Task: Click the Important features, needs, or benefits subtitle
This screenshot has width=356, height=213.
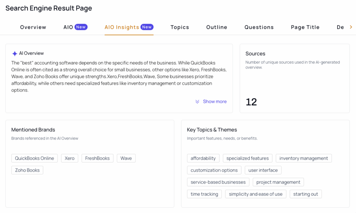Action: tap(222, 138)
